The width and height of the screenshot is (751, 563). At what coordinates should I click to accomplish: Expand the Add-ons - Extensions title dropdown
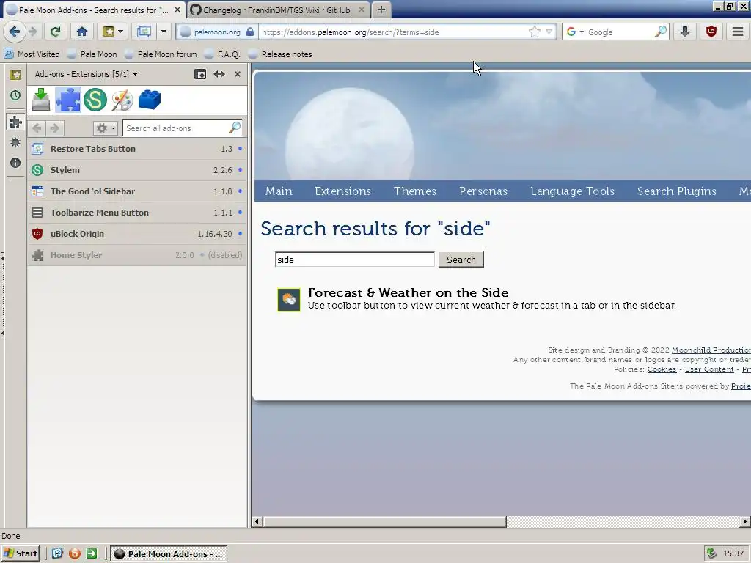tap(87, 74)
